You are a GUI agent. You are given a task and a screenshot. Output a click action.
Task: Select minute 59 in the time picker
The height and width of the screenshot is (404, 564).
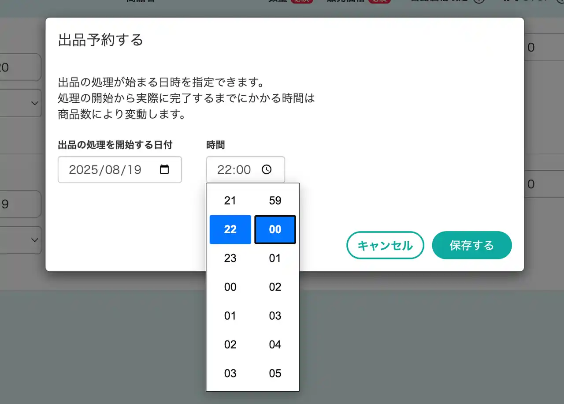coord(275,201)
